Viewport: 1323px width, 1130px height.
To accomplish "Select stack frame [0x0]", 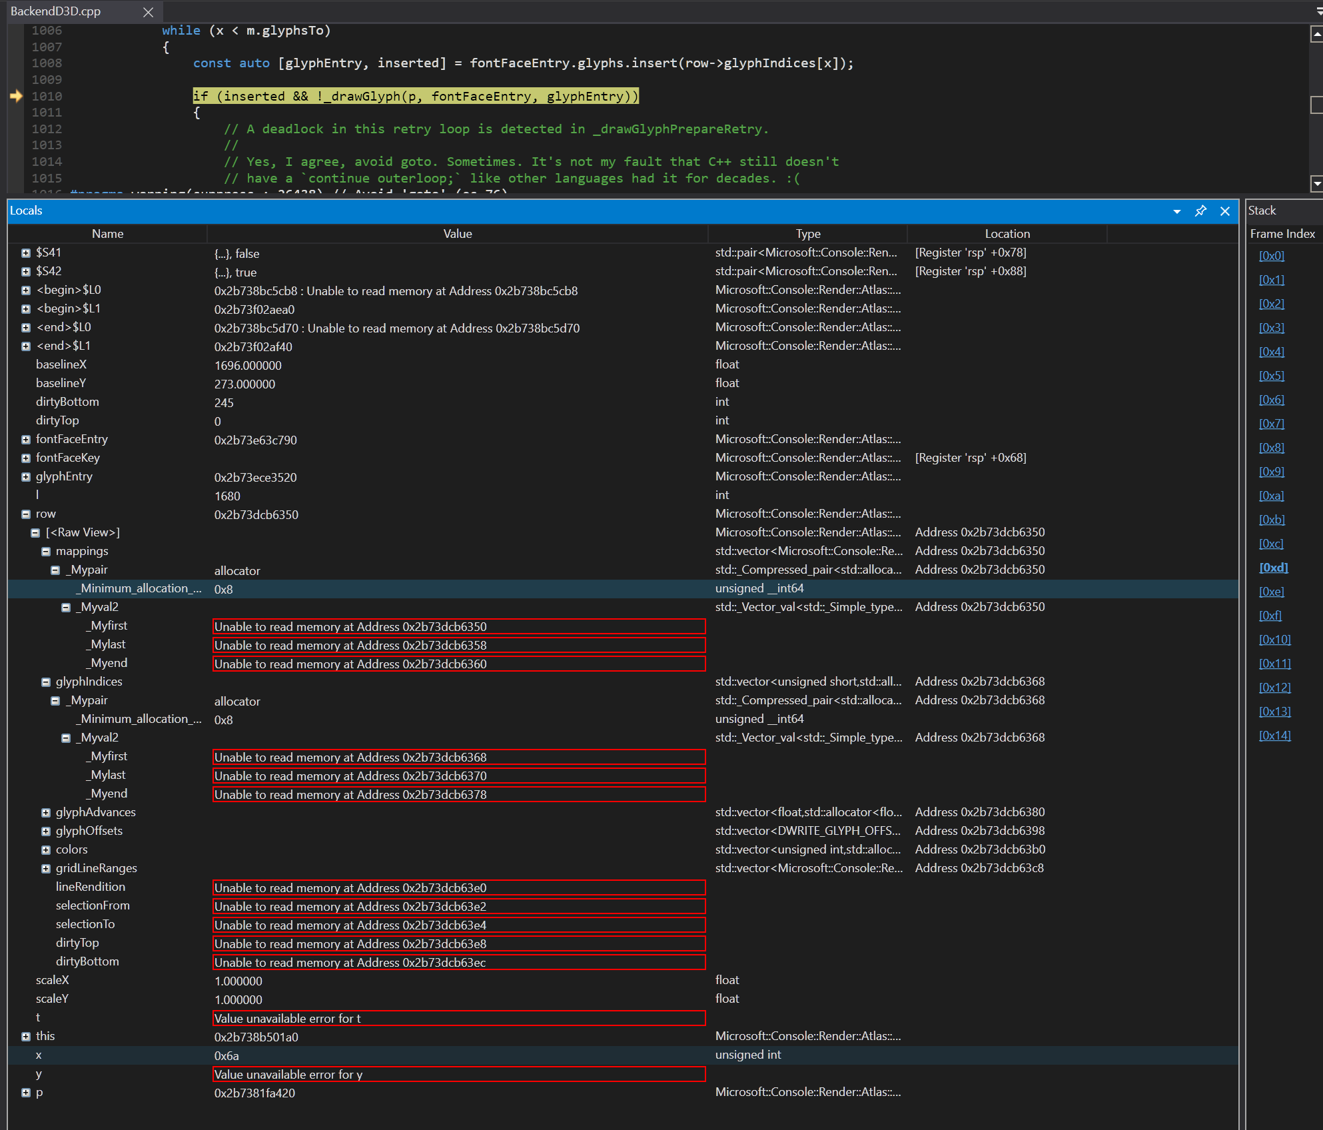I will pos(1272,255).
